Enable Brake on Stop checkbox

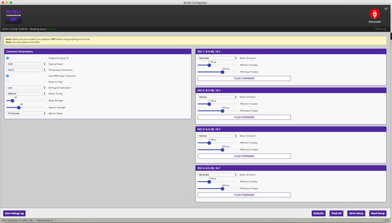tap(7, 82)
